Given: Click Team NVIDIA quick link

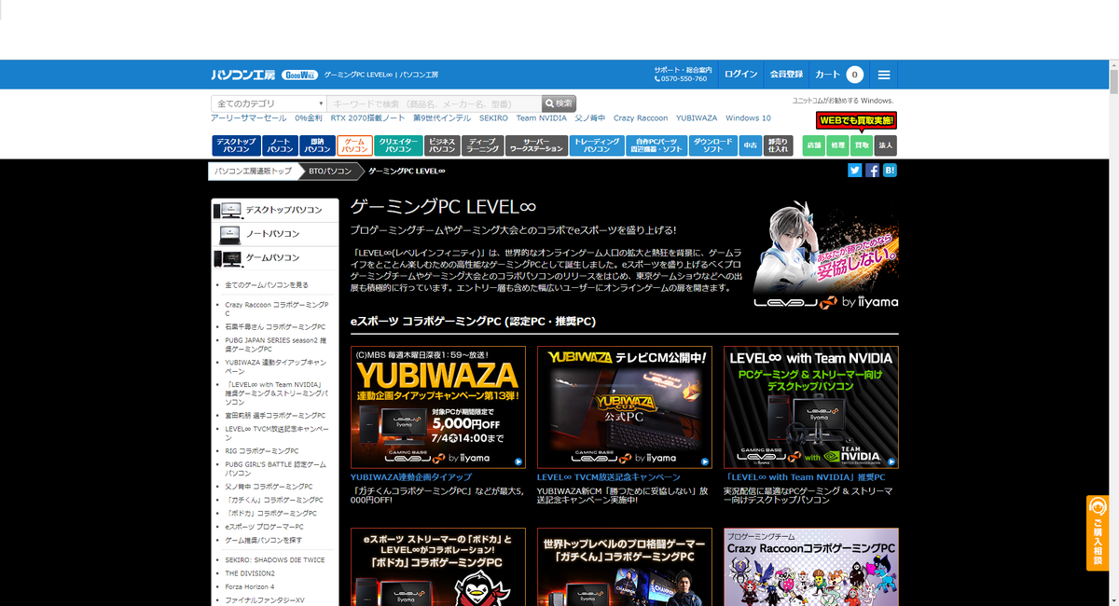Looking at the screenshot, I should click(542, 118).
